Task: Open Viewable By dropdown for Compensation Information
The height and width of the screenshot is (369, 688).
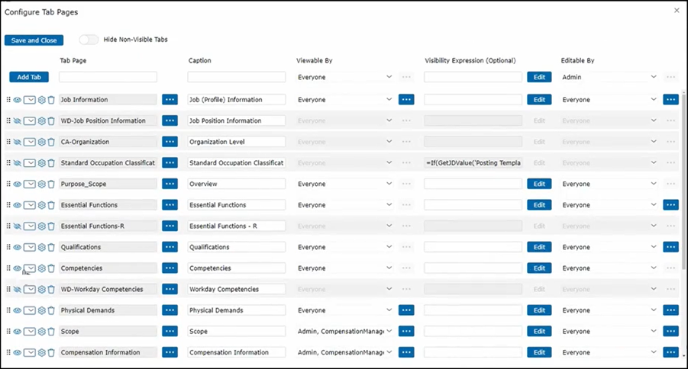Action: [344, 353]
